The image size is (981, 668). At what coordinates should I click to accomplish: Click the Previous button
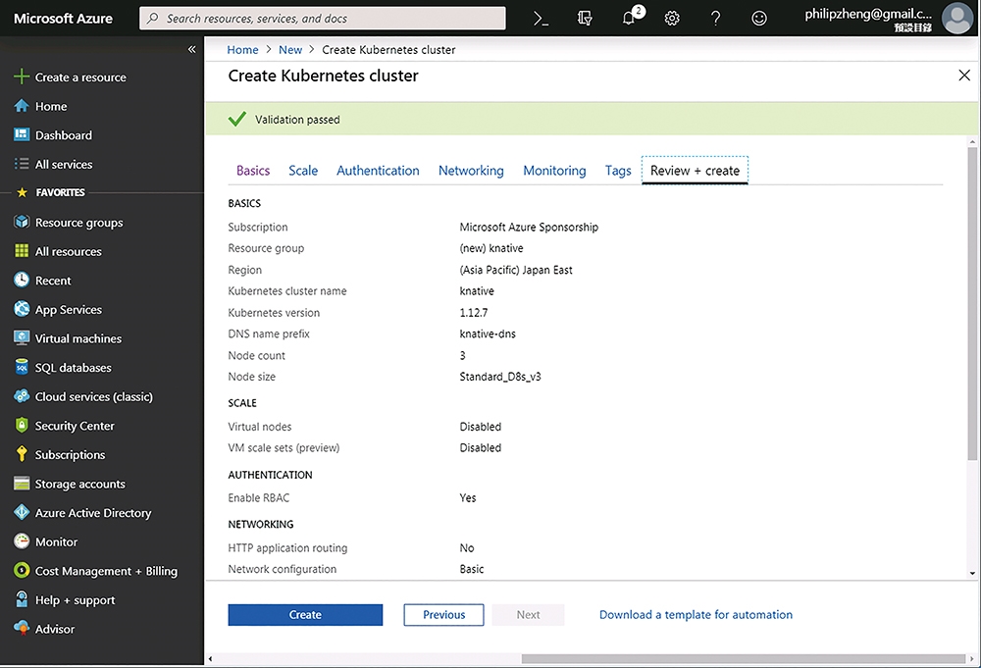click(x=443, y=614)
